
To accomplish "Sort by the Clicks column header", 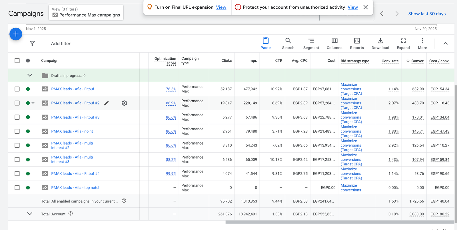I will (226, 61).
